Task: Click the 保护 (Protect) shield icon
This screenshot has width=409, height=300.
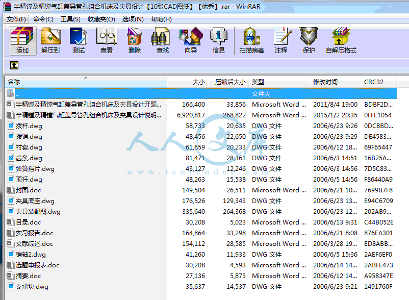Action: coord(309,40)
